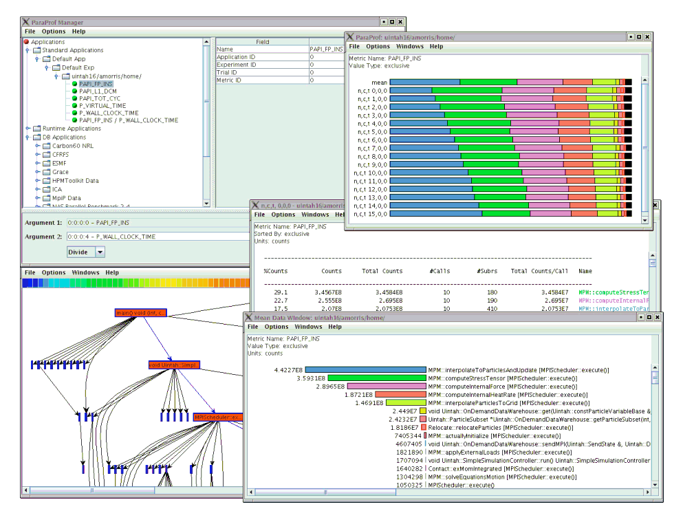Screen dimensions: 683x511
Task: Select the PAPI_L1_DCM metric icon
Action: click(74, 91)
